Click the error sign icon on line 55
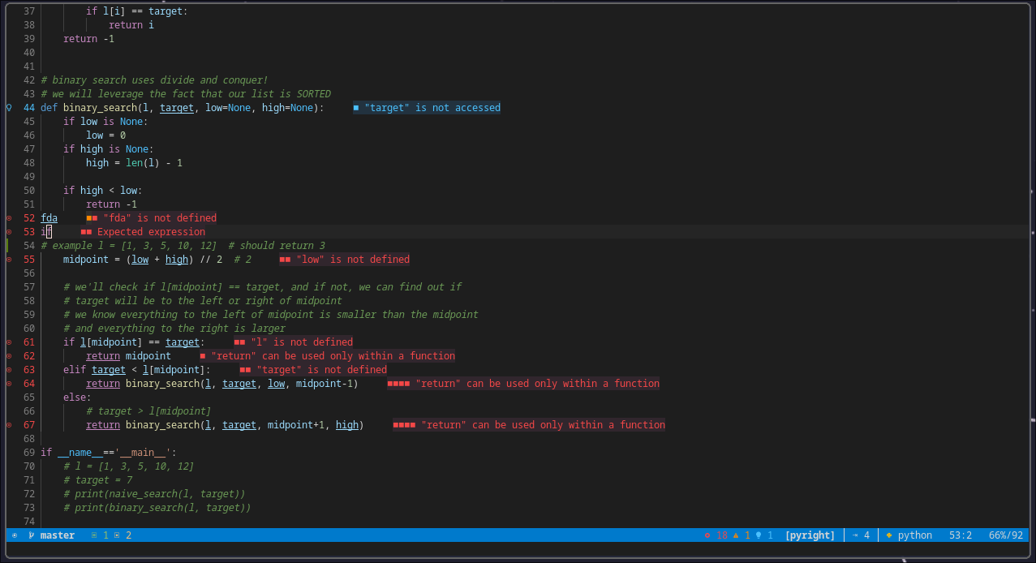 [9, 260]
